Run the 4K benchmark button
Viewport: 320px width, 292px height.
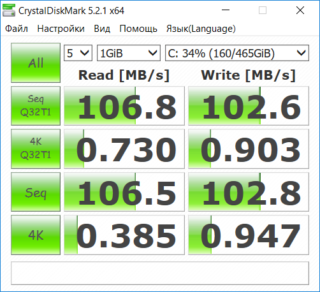pyautogui.click(x=36, y=235)
